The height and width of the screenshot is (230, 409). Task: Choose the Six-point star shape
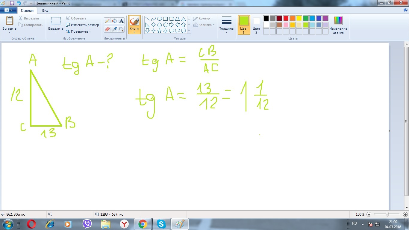point(166,31)
